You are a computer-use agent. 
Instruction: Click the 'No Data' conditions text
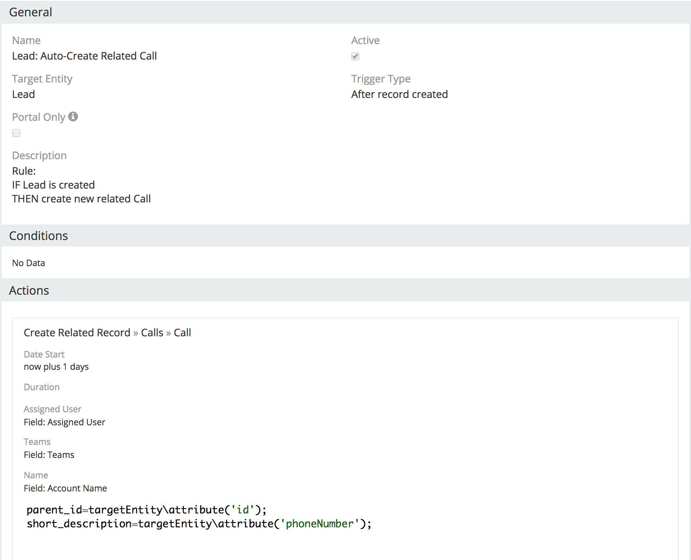(x=29, y=263)
